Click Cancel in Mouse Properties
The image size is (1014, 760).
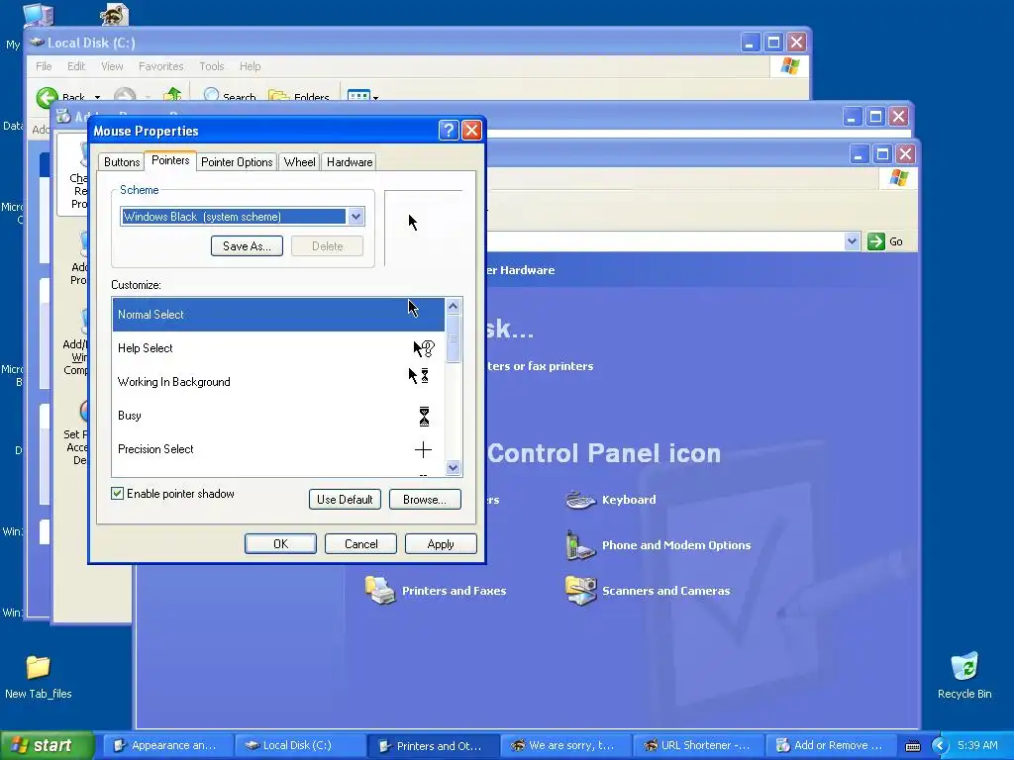click(x=360, y=544)
